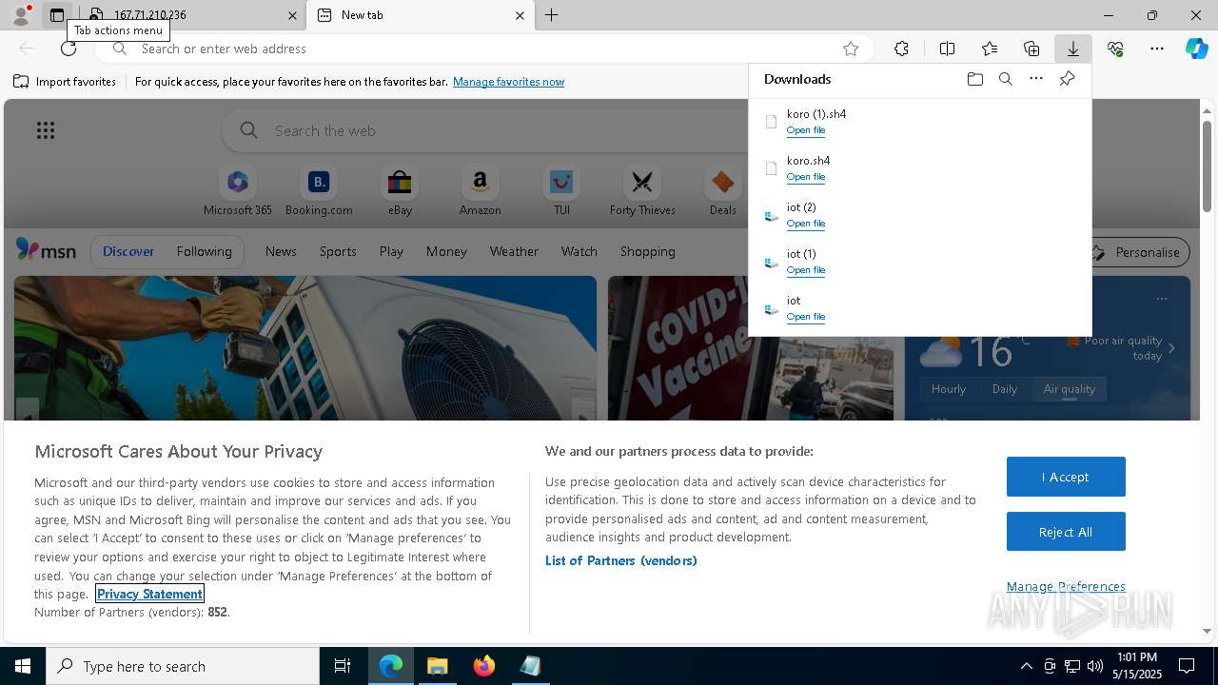Open the Sports section
This screenshot has height=685, width=1218.
[338, 251]
